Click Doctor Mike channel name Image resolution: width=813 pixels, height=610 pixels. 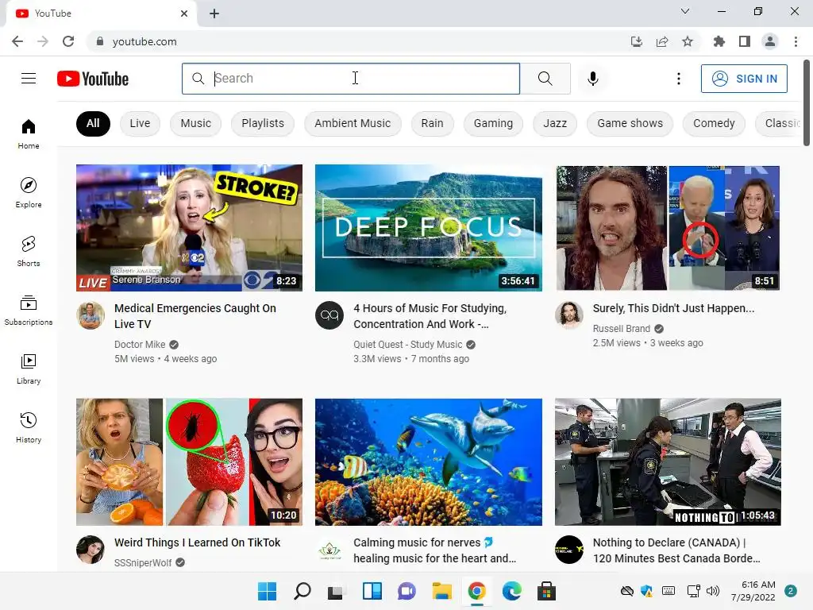(x=140, y=345)
